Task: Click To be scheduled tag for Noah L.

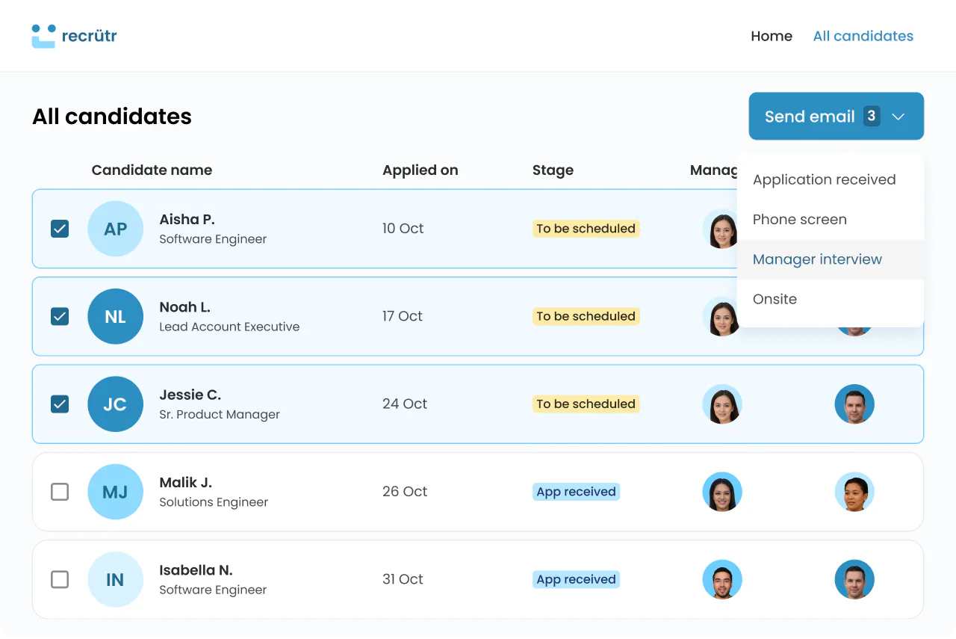Action: tap(586, 316)
